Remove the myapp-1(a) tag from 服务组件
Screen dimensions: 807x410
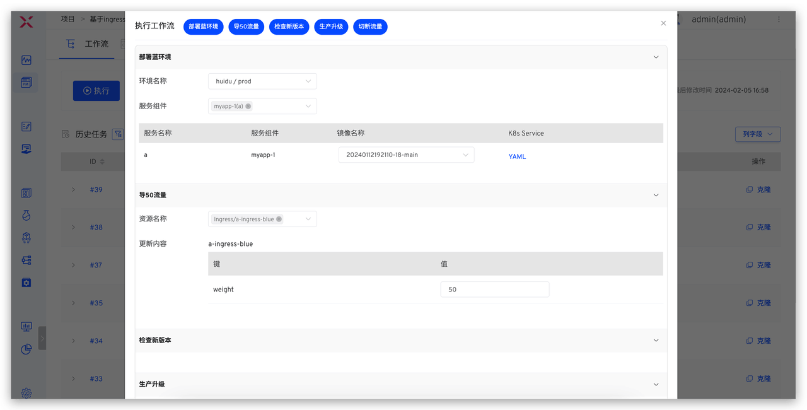click(x=248, y=107)
